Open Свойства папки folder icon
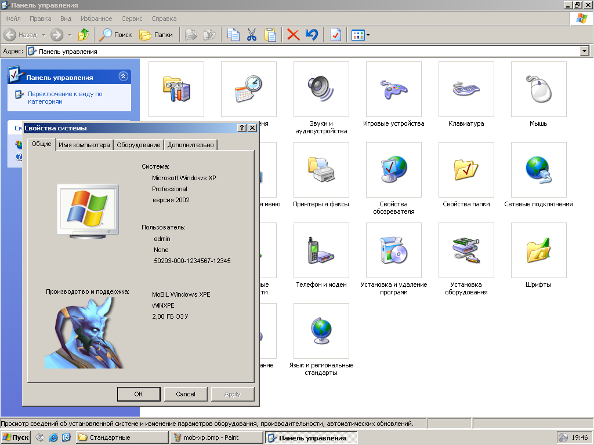Image resolution: width=594 pixels, height=445 pixels. pyautogui.click(x=466, y=170)
